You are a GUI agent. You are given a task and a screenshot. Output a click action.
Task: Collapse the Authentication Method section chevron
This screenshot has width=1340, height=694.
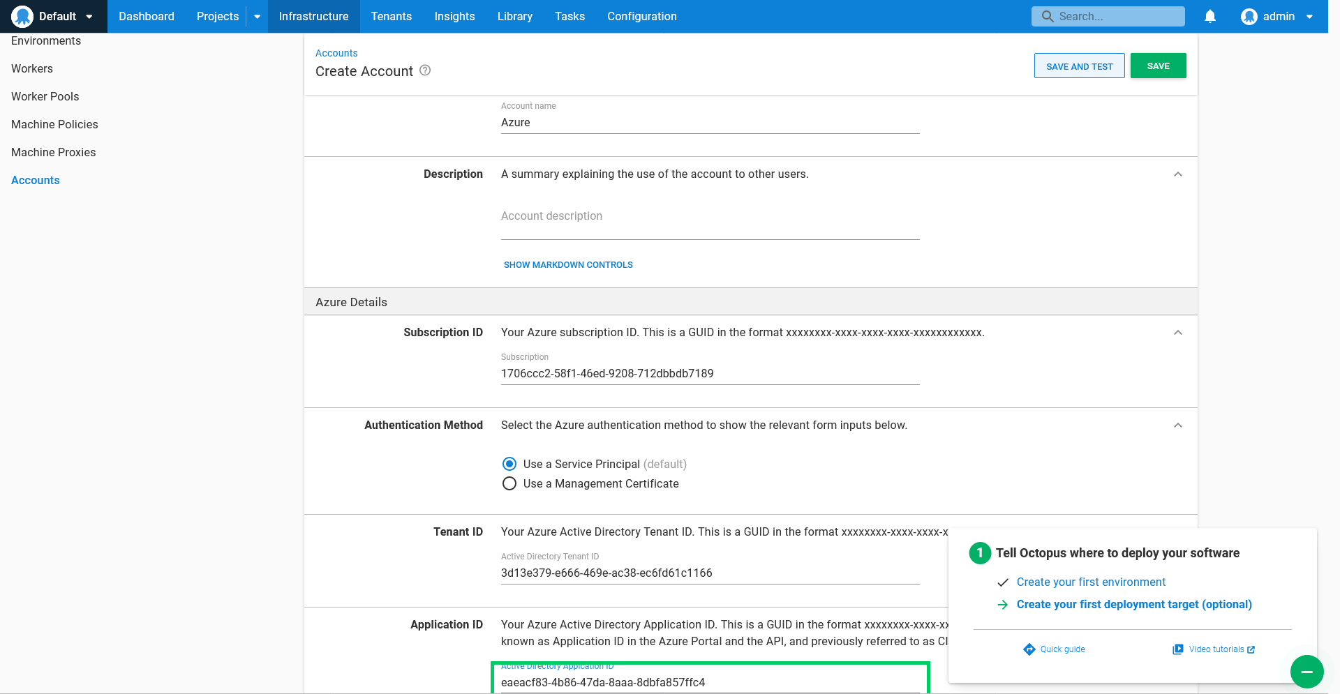(1178, 425)
